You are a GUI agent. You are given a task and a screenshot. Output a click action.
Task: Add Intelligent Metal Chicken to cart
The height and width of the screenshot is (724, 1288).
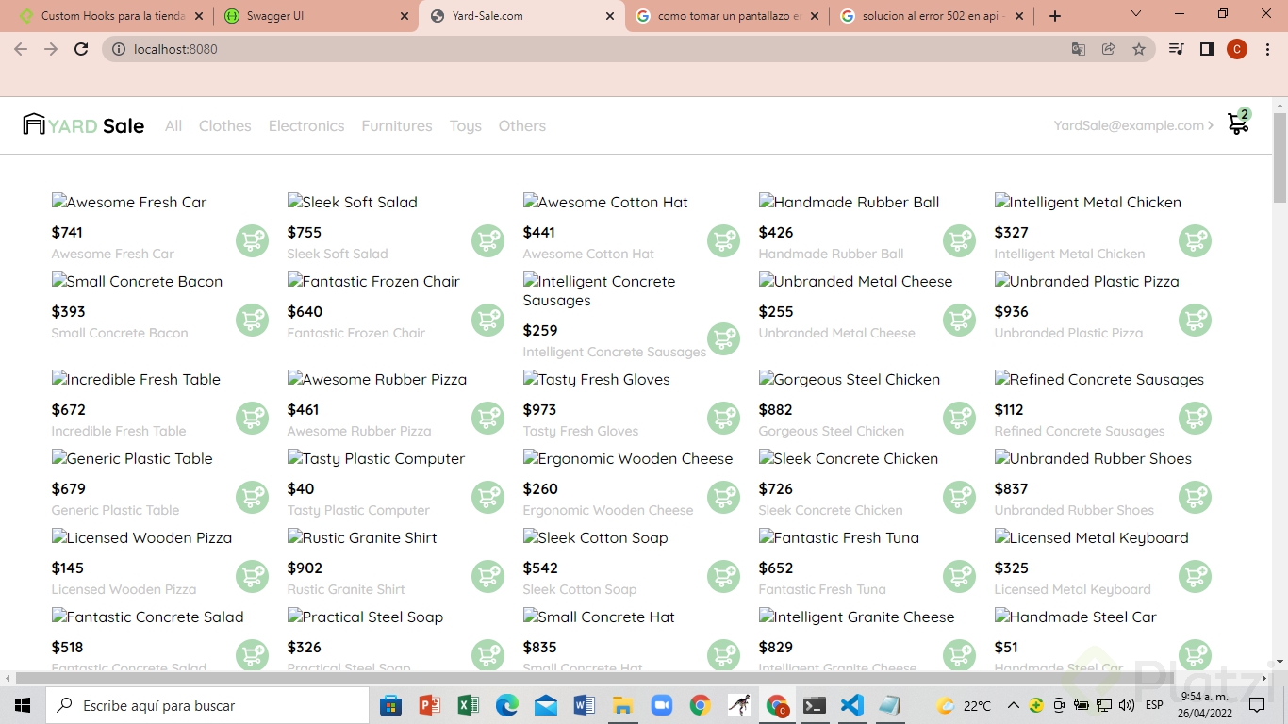[x=1195, y=241]
